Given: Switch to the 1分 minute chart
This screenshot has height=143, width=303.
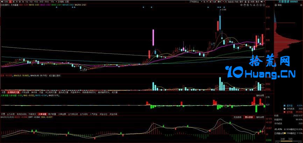Looking at the screenshot, I should pyautogui.click(x=27, y=2).
